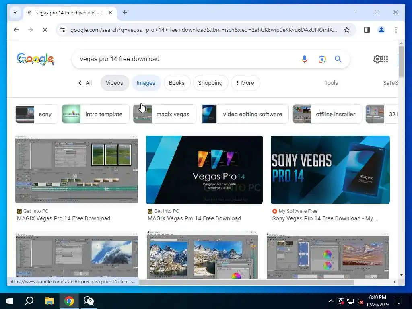The image size is (412, 309).
Task: Select the magix vegas suggestion chip
Action: (x=165, y=114)
